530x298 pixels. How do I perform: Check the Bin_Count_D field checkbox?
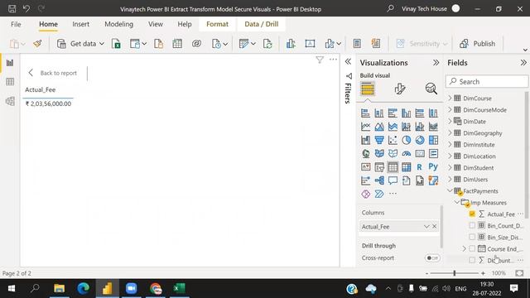472,225
